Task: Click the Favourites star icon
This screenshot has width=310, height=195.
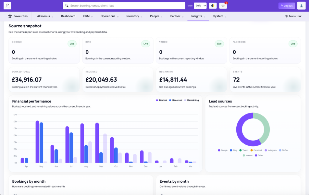Action: coord(10,16)
